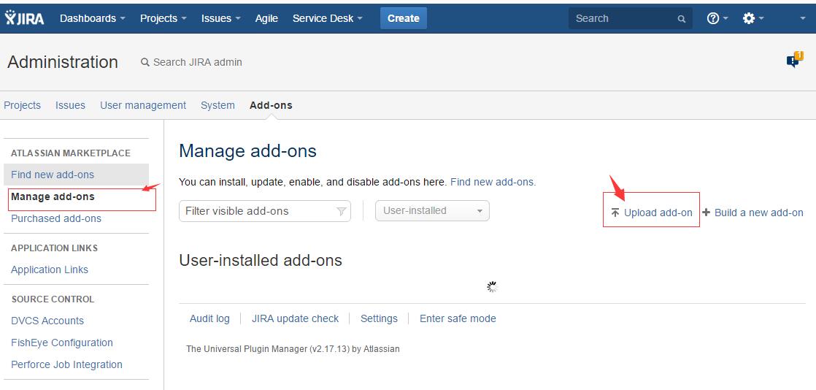Switch to the Projects admin tab
Image resolution: width=816 pixels, height=390 pixels.
[22, 105]
